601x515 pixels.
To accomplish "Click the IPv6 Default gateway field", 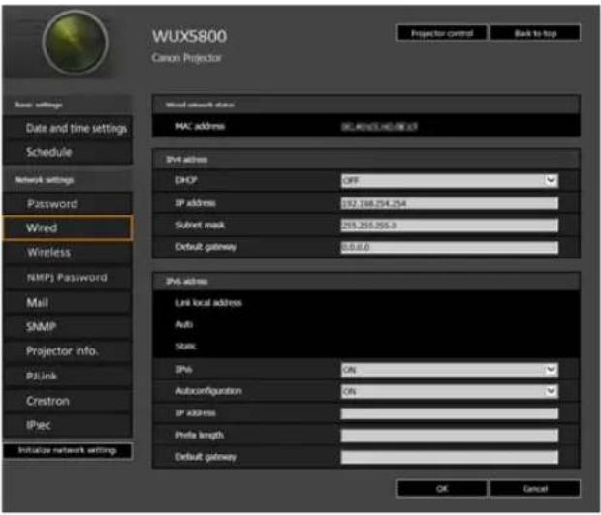I will (x=449, y=457).
